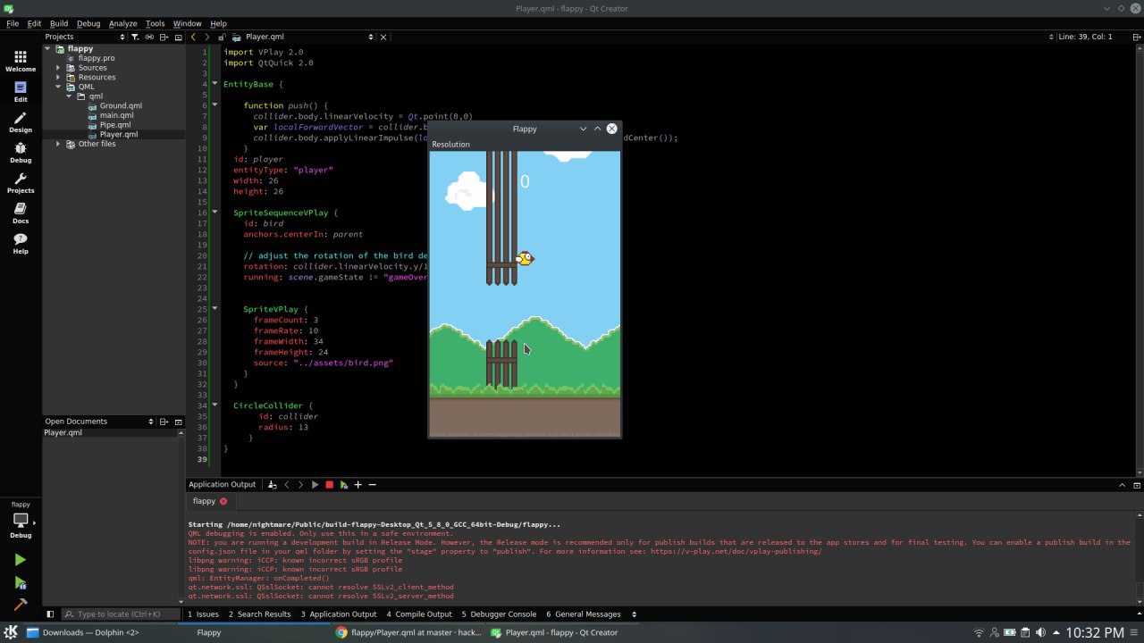
Task: Attach debugger to running application
Action: [343, 485]
